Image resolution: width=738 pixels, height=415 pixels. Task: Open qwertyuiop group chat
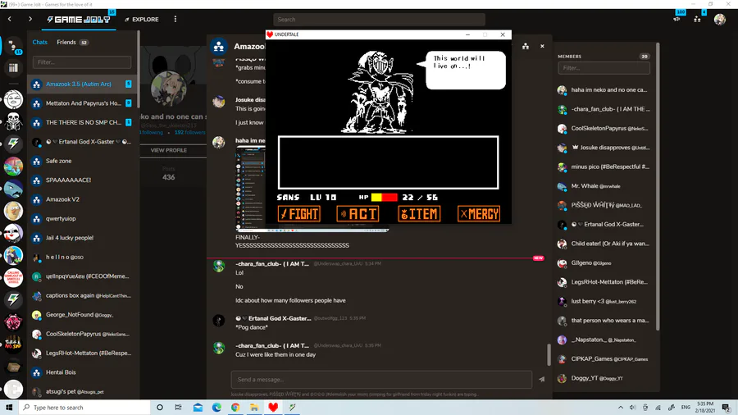point(82,219)
